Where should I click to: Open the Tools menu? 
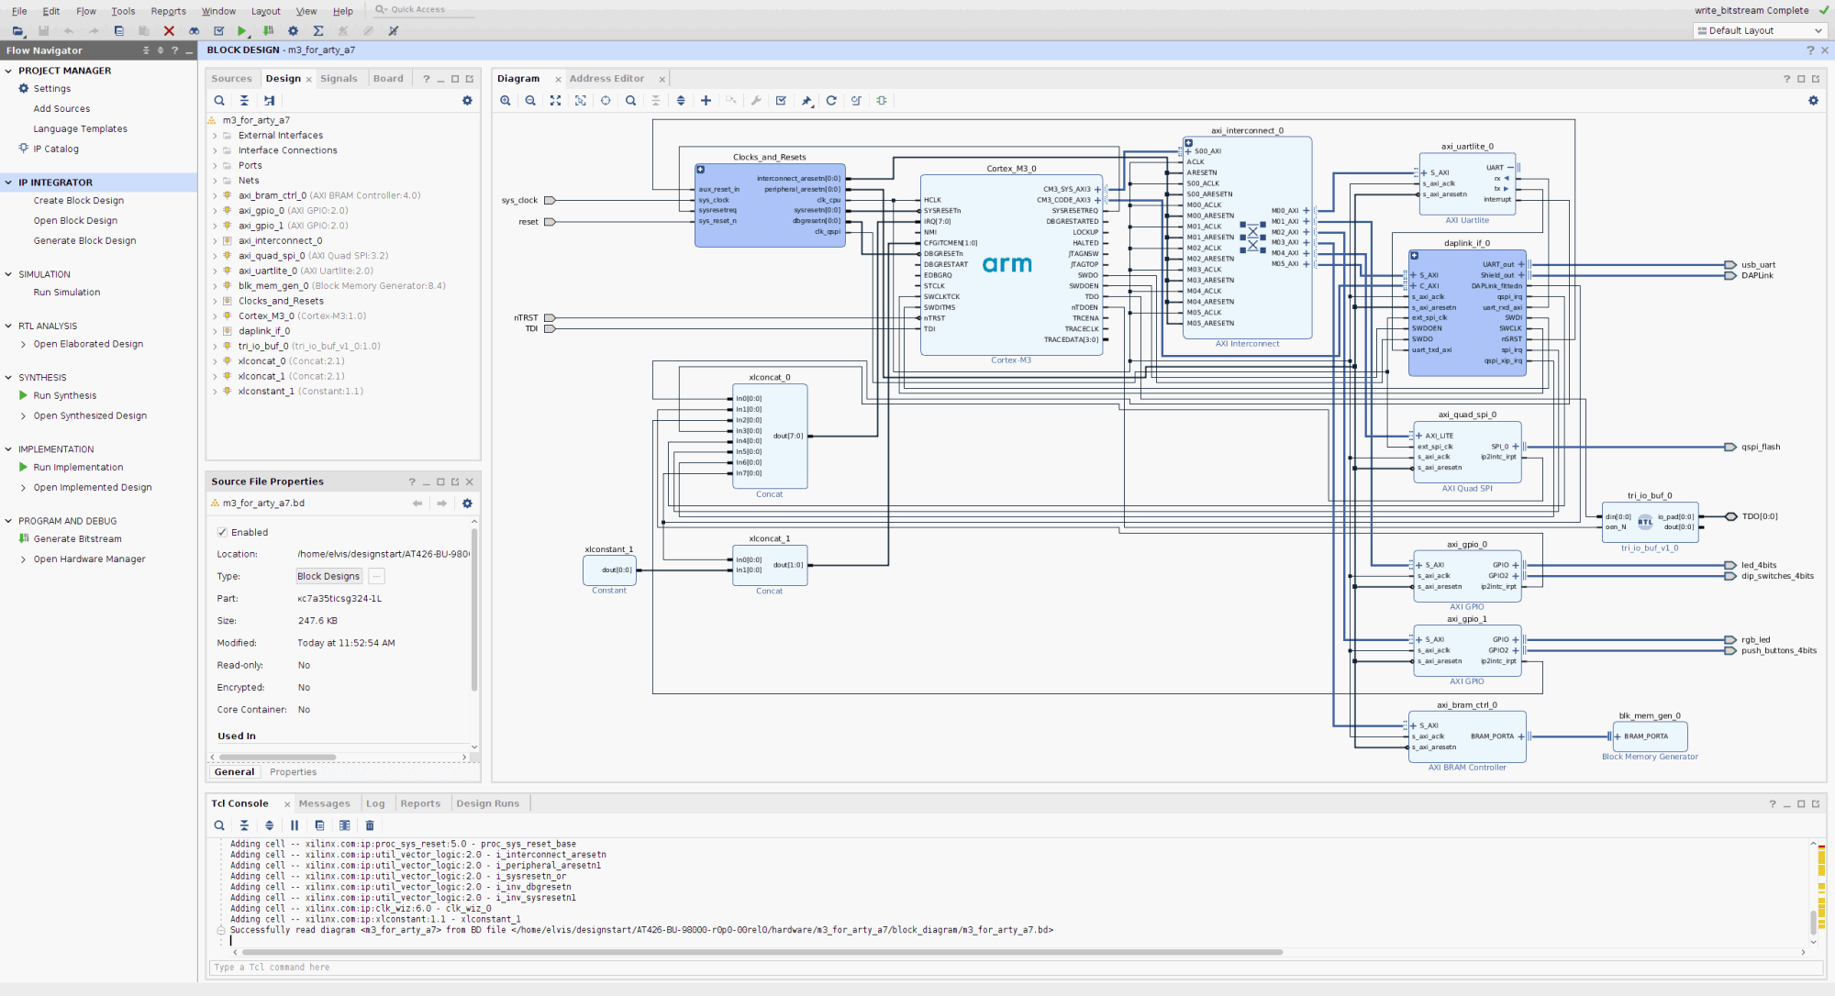(123, 11)
